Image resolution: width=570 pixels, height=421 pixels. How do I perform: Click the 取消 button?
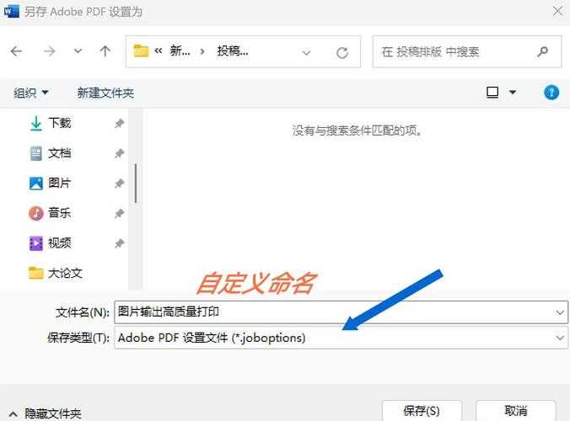[x=516, y=410]
